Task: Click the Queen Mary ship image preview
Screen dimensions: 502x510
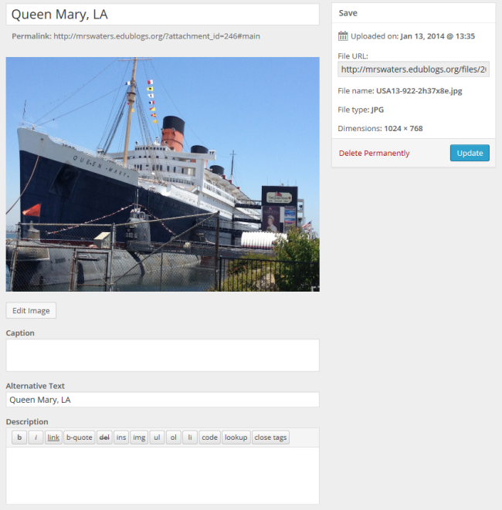Action: click(162, 174)
